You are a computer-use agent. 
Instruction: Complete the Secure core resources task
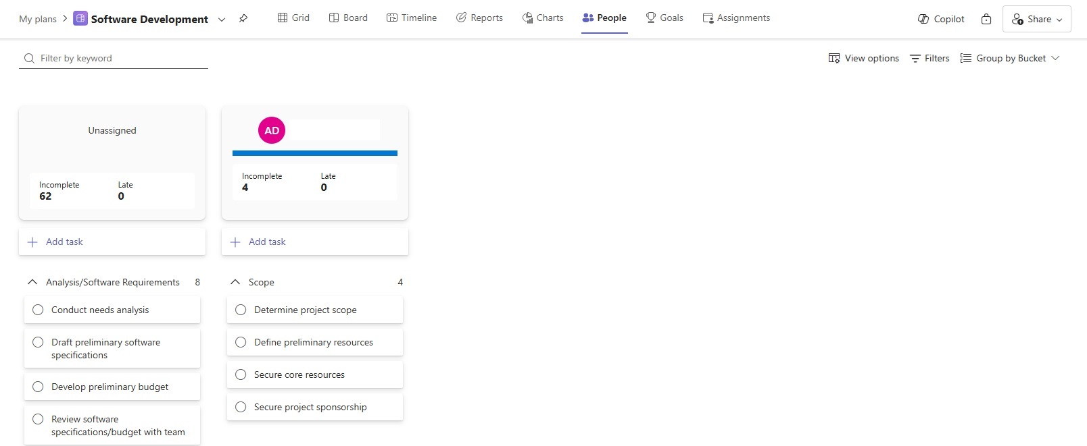click(241, 374)
